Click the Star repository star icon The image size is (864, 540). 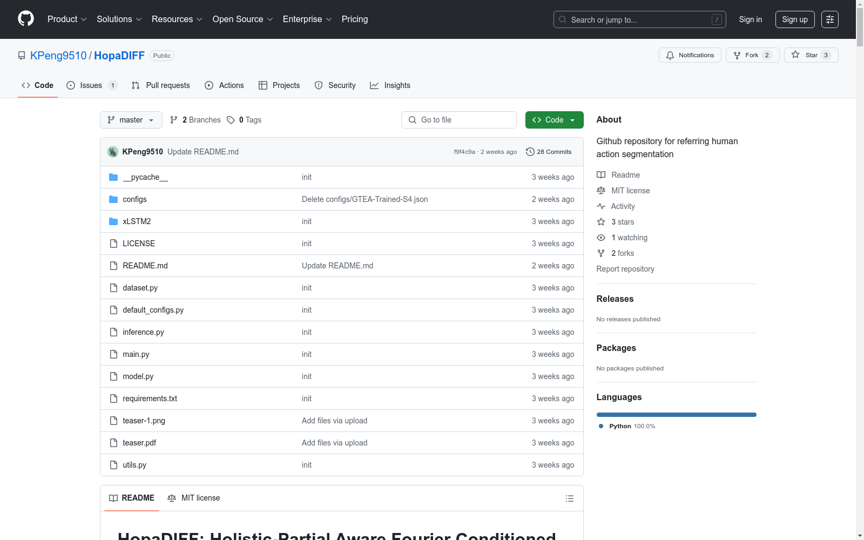point(795,55)
